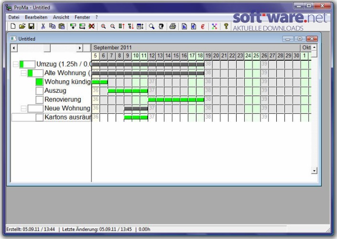Screen dimensions: 337x239
Task: Paste from clipboard icon
Action: (x=62, y=26)
